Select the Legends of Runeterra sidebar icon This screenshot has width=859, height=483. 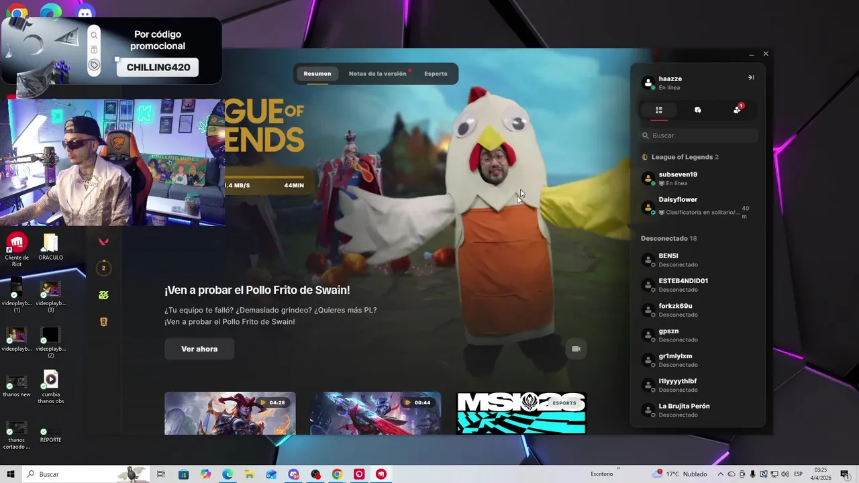(103, 322)
